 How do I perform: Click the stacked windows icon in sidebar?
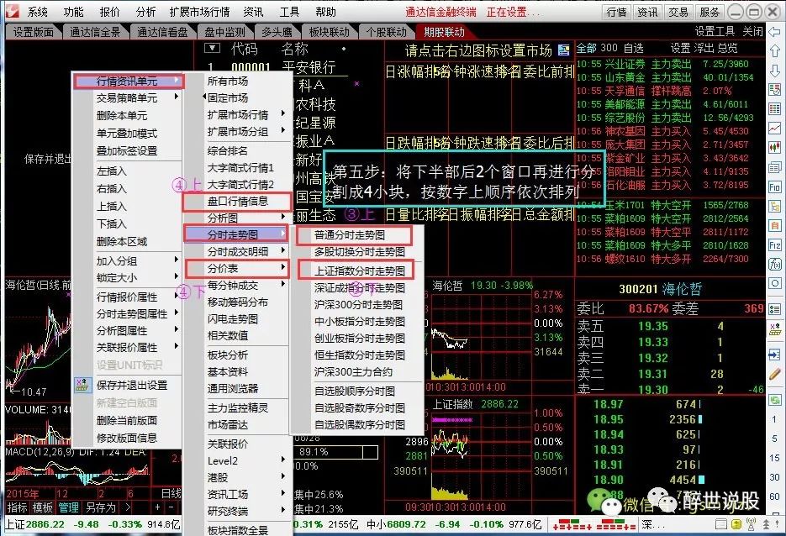coord(774,167)
